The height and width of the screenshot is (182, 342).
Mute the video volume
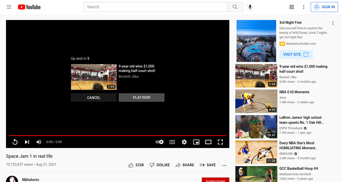pos(39,142)
